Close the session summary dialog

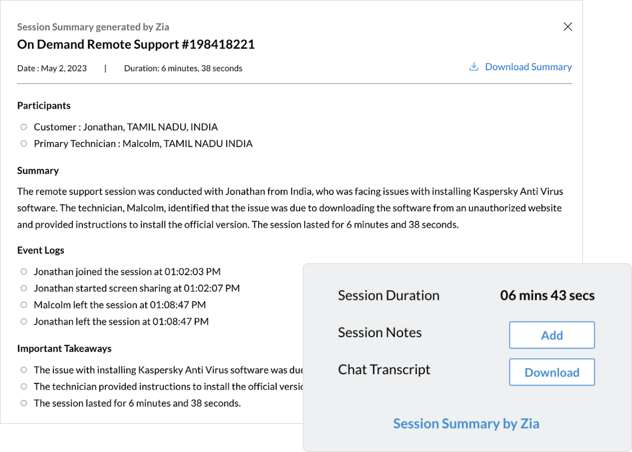tap(568, 27)
